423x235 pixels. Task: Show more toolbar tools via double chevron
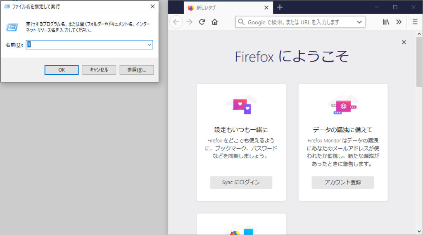(x=399, y=22)
